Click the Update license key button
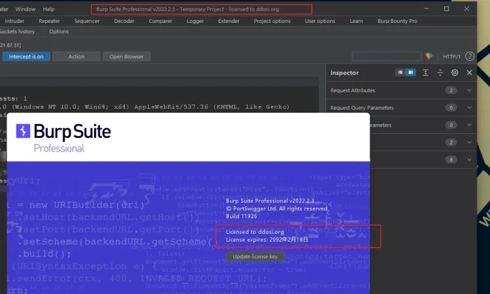The width and height of the screenshot is (490, 294). (x=255, y=257)
